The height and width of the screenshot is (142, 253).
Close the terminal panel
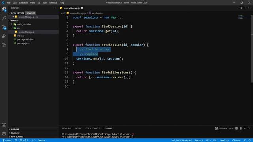tap(249, 129)
